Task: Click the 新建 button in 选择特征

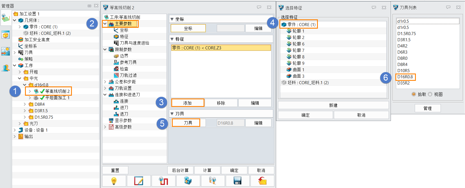Action: click(x=333, y=105)
